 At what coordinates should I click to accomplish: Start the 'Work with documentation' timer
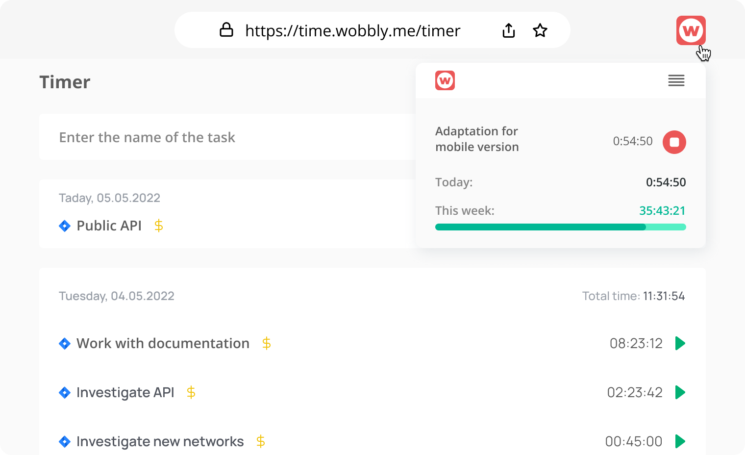pos(680,343)
